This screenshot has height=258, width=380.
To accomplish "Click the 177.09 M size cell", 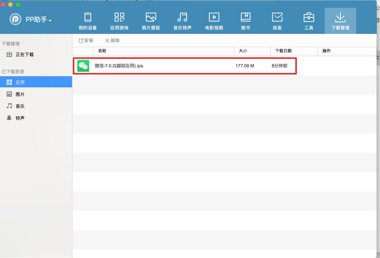I will coord(245,66).
